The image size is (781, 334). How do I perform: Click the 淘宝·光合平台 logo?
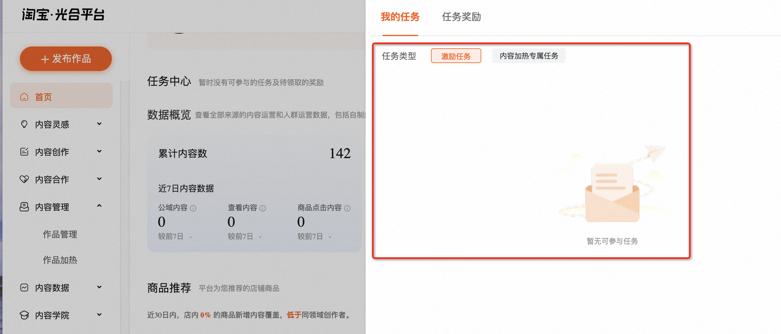pyautogui.click(x=63, y=15)
